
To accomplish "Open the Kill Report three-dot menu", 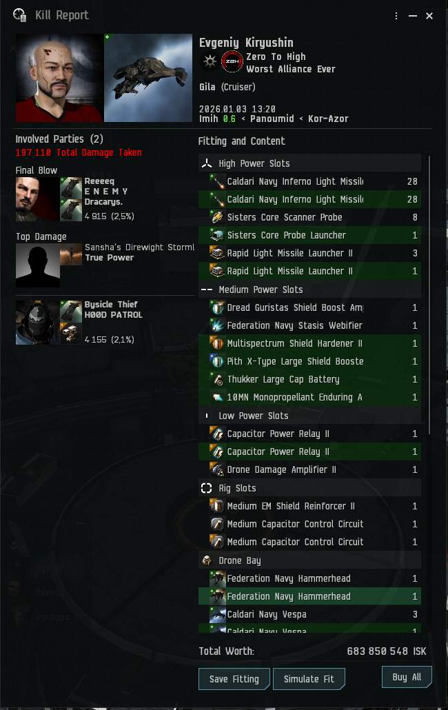I will pos(396,16).
